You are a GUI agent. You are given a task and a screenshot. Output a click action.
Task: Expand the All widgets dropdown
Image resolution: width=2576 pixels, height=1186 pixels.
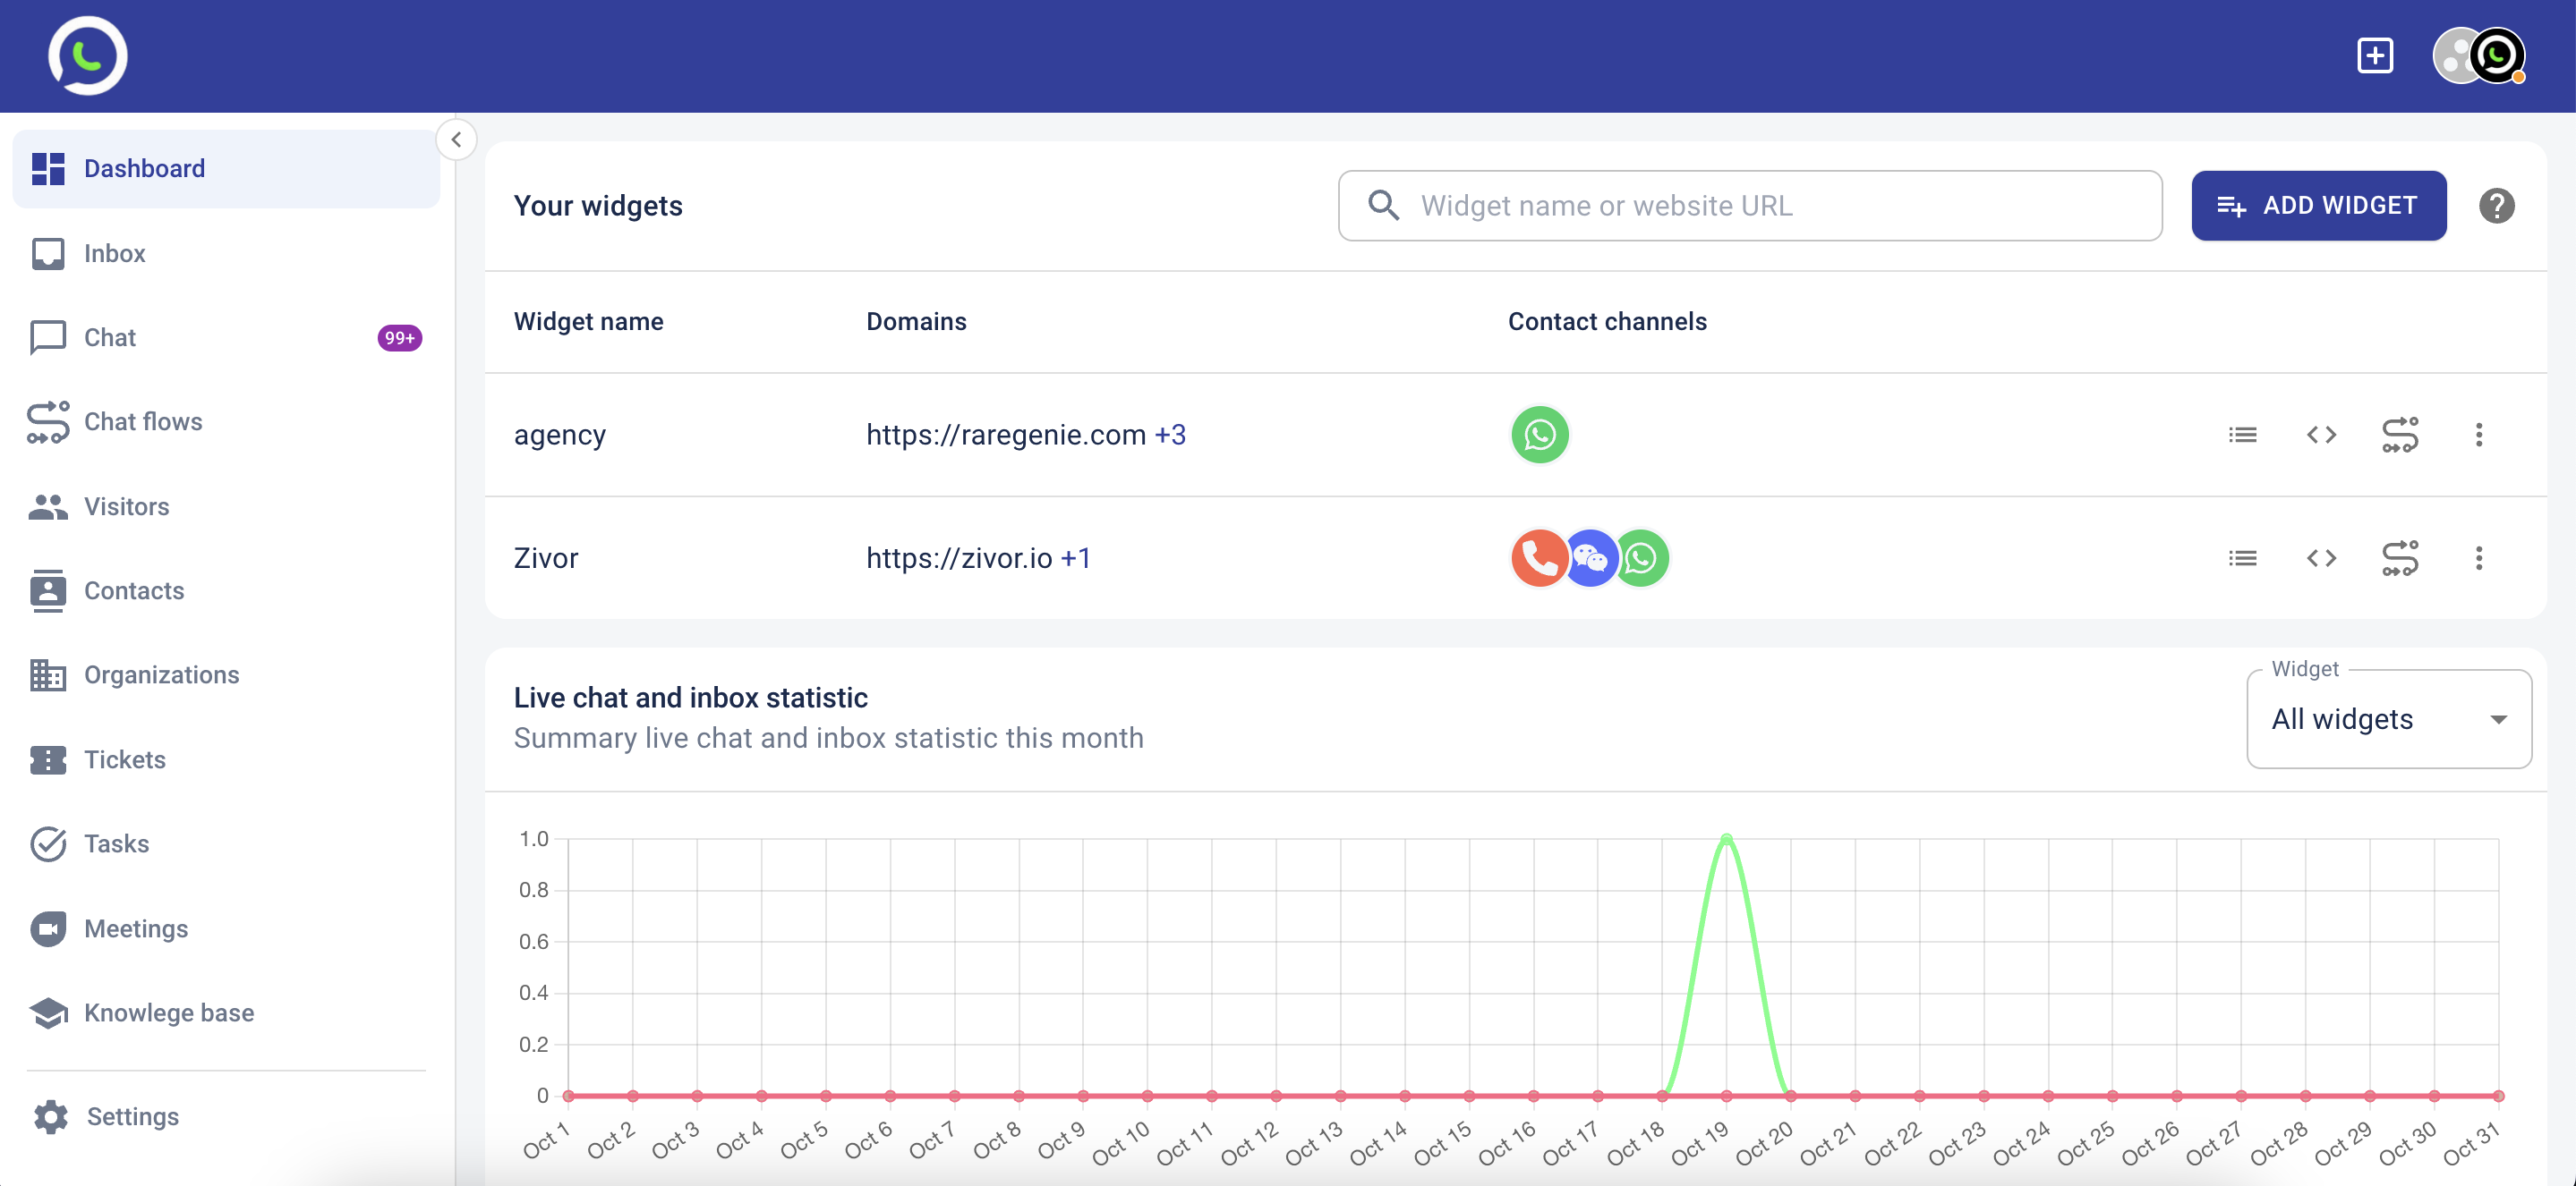pos(2388,719)
